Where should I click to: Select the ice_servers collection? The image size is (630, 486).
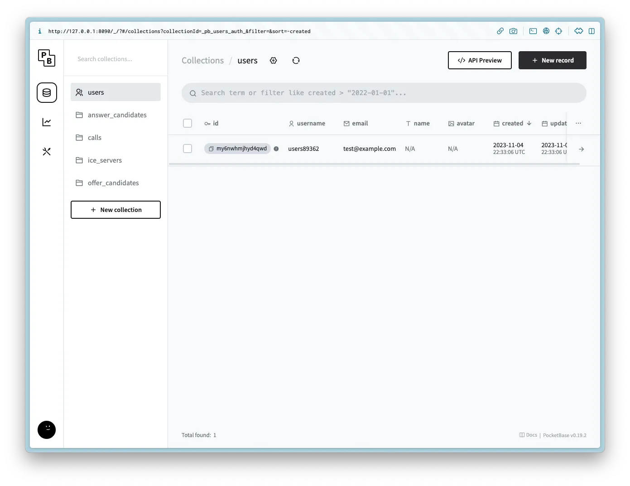(105, 160)
